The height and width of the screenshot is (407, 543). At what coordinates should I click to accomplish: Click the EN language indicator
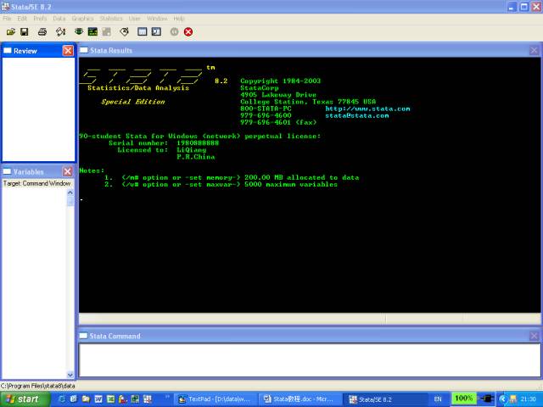point(438,399)
